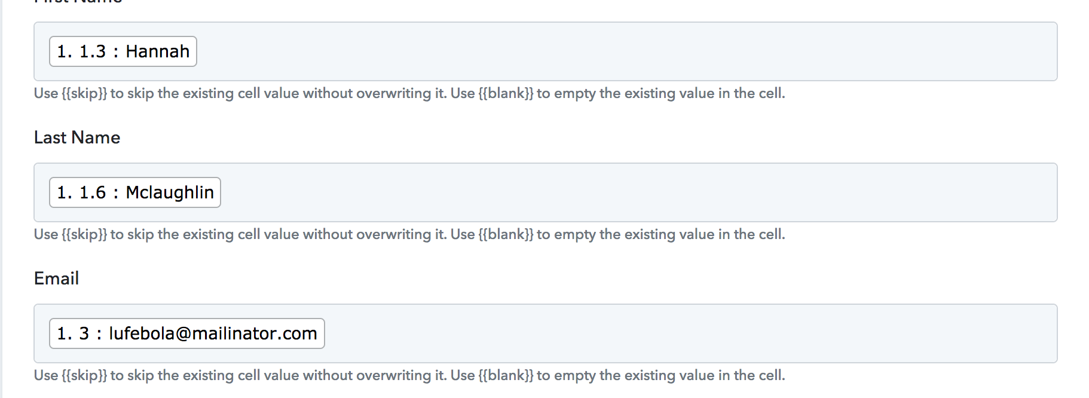Click {{blank}} in hint below Last Name field
This screenshot has height=398, width=1089.
click(x=506, y=235)
